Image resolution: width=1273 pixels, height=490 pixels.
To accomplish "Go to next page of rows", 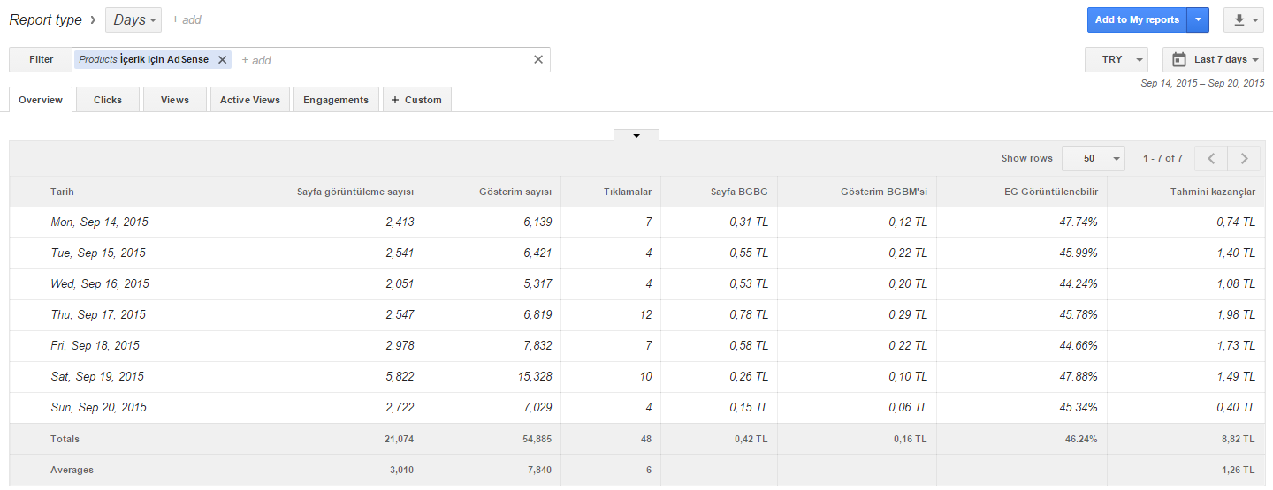I will (x=1244, y=158).
